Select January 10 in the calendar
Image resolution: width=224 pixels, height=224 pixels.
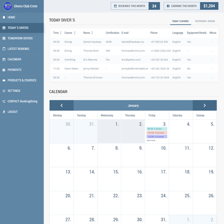click(x=157, y=155)
